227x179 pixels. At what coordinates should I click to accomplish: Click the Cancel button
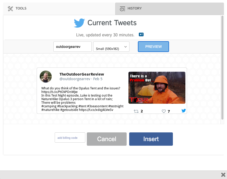[x=107, y=139]
